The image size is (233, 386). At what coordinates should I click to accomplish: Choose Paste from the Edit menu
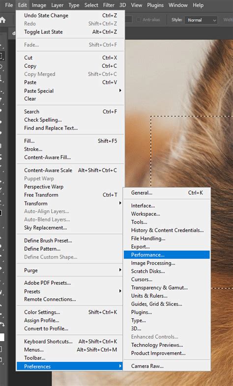tap(70, 82)
